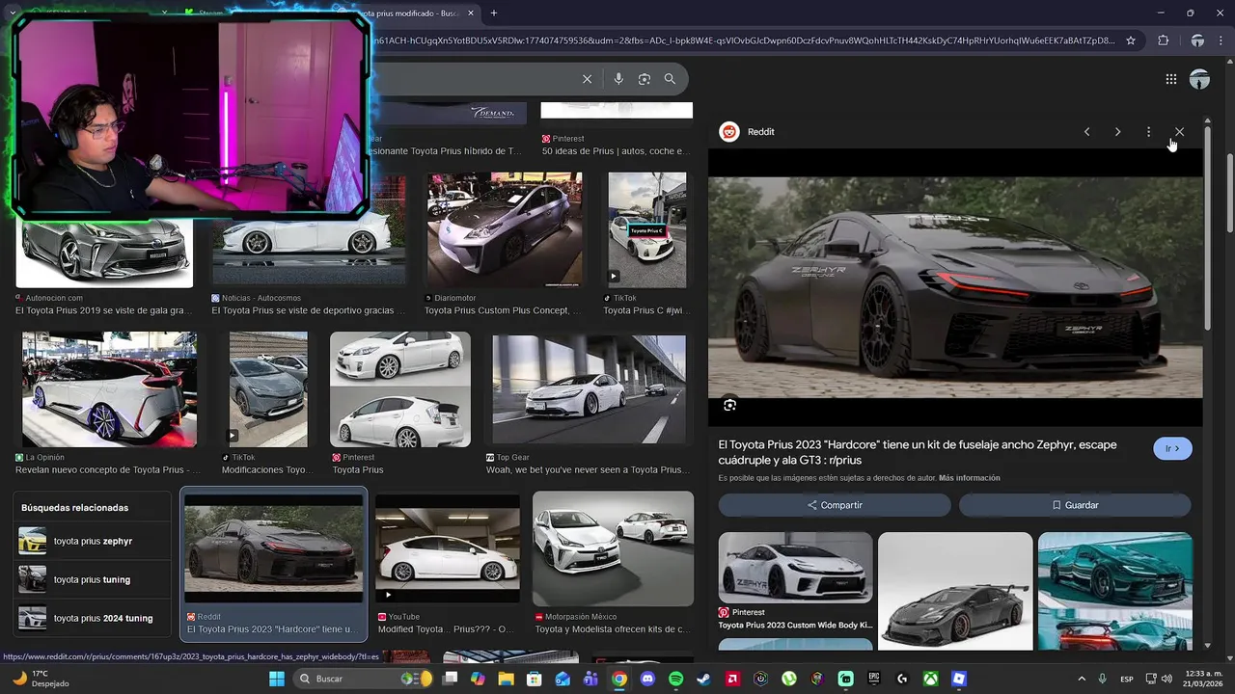
Task: Close the toyota prius modificado tab
Action: pyautogui.click(x=471, y=13)
